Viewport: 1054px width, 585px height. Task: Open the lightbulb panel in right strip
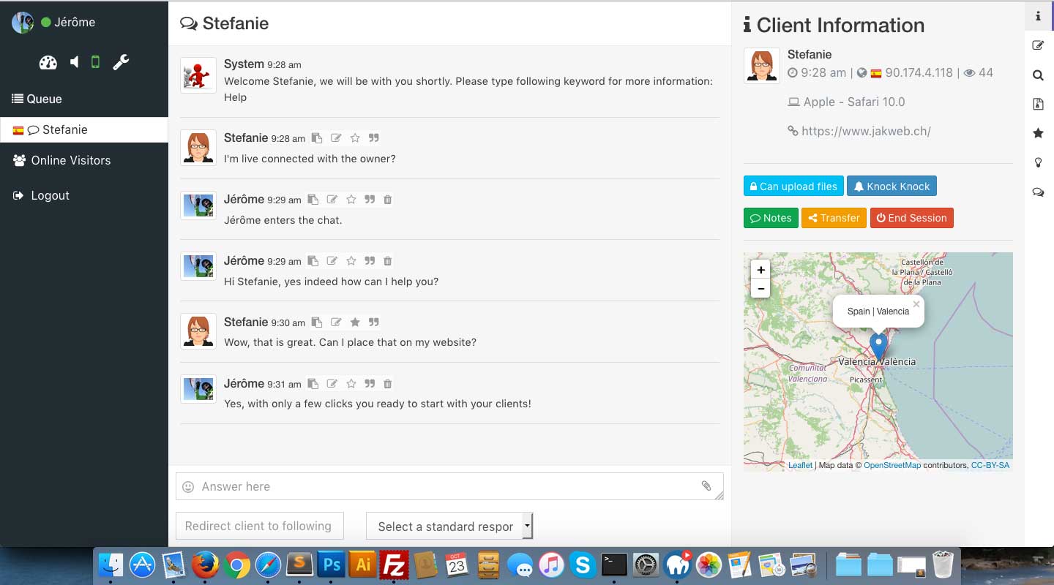pyautogui.click(x=1038, y=162)
